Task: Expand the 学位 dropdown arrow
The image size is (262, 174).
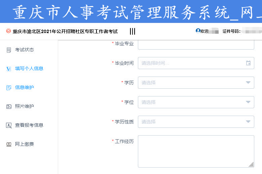Action: [248, 102]
